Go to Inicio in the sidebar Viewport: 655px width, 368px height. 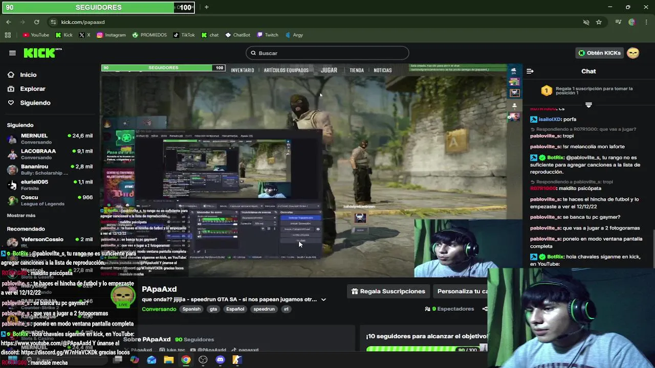coord(28,75)
